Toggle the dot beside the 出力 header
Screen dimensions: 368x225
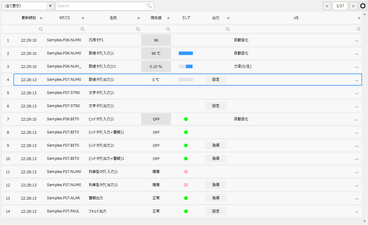(x=228, y=18)
